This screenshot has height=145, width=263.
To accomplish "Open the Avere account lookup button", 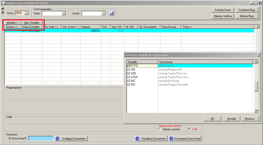I will pos(103,14).
